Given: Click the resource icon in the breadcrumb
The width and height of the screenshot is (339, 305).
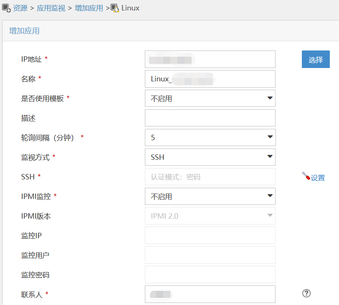Looking at the screenshot, I should pyautogui.click(x=6, y=8).
